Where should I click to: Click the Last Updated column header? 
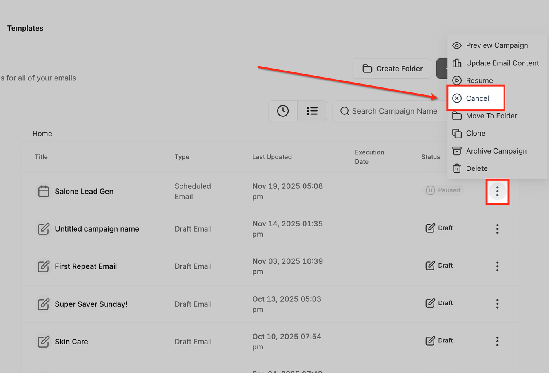pos(272,157)
